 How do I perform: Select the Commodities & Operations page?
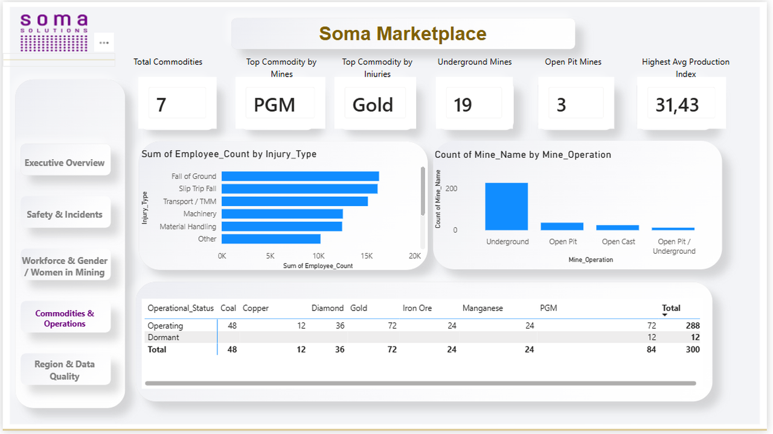tap(65, 318)
